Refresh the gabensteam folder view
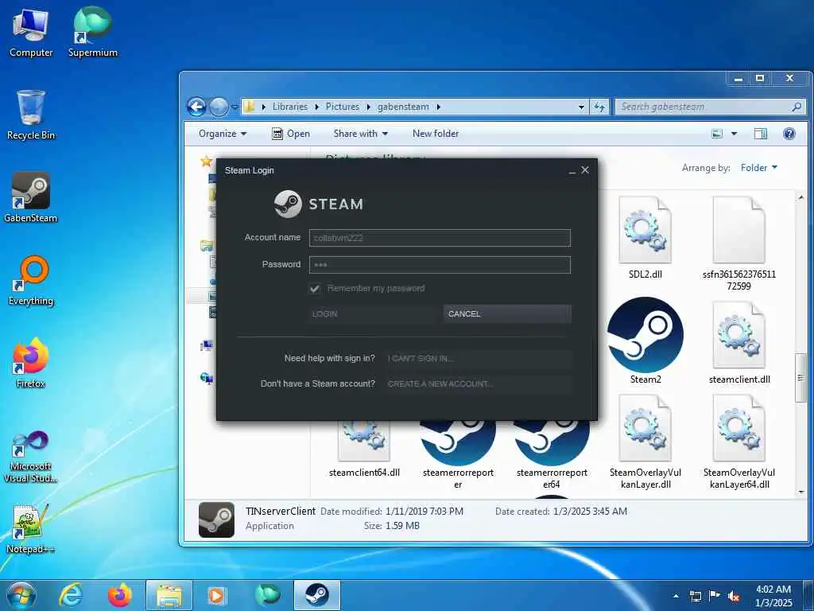 [x=599, y=107]
